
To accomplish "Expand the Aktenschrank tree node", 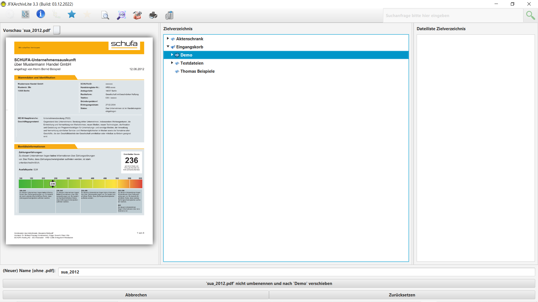I will click(x=168, y=39).
